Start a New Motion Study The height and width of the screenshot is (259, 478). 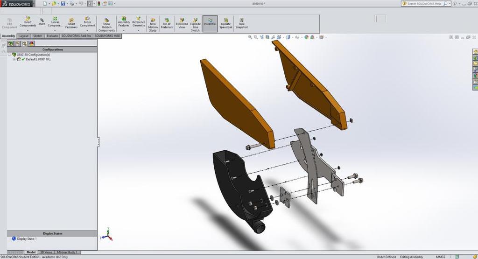[x=153, y=24]
